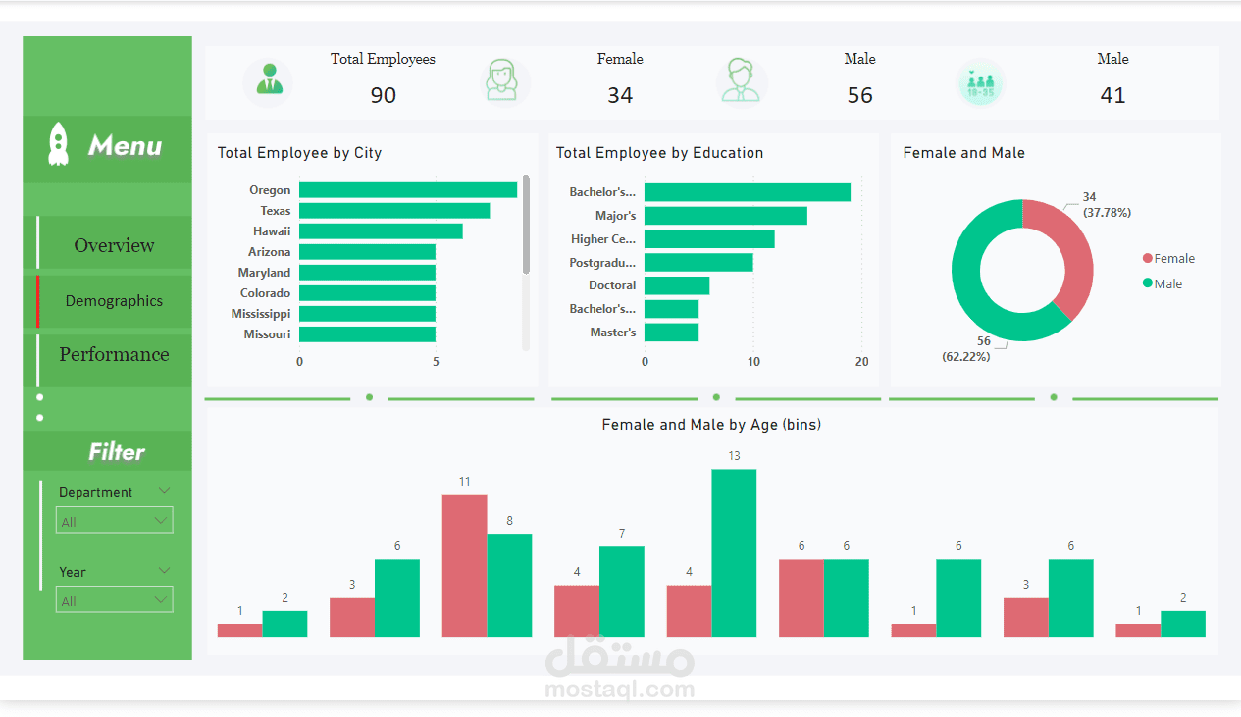
Task: Click the Female legend color dot
Action: click(1148, 259)
